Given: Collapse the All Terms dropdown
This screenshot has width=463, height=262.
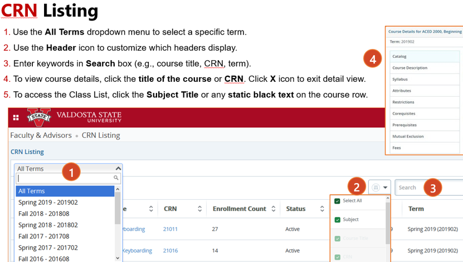Looking at the screenshot, I should (x=118, y=168).
